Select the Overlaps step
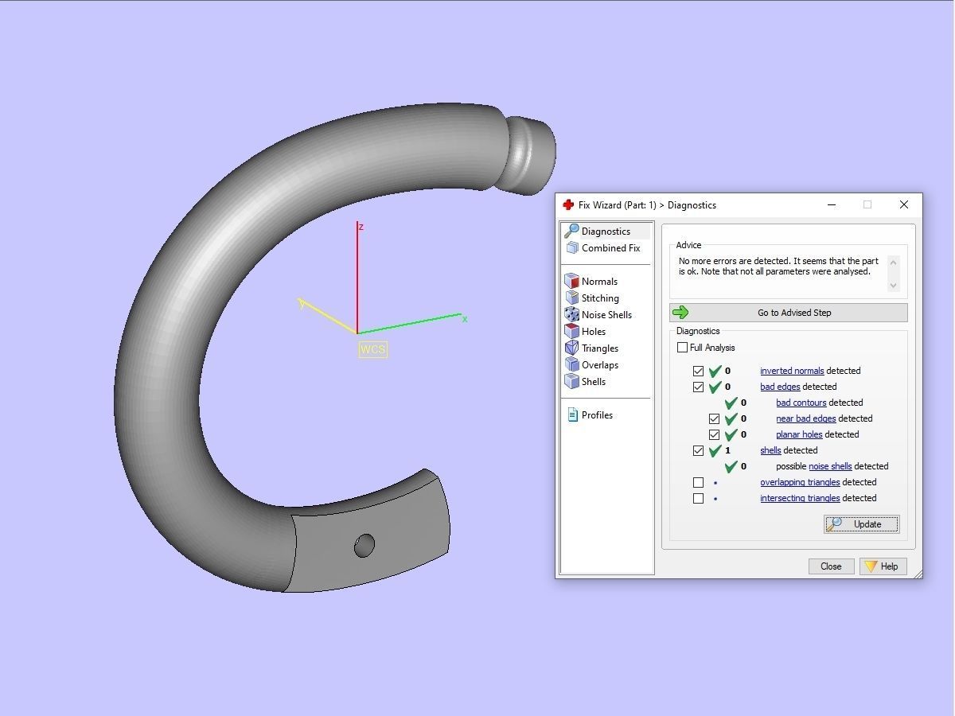Screen dimensions: 955x716 click(600, 365)
